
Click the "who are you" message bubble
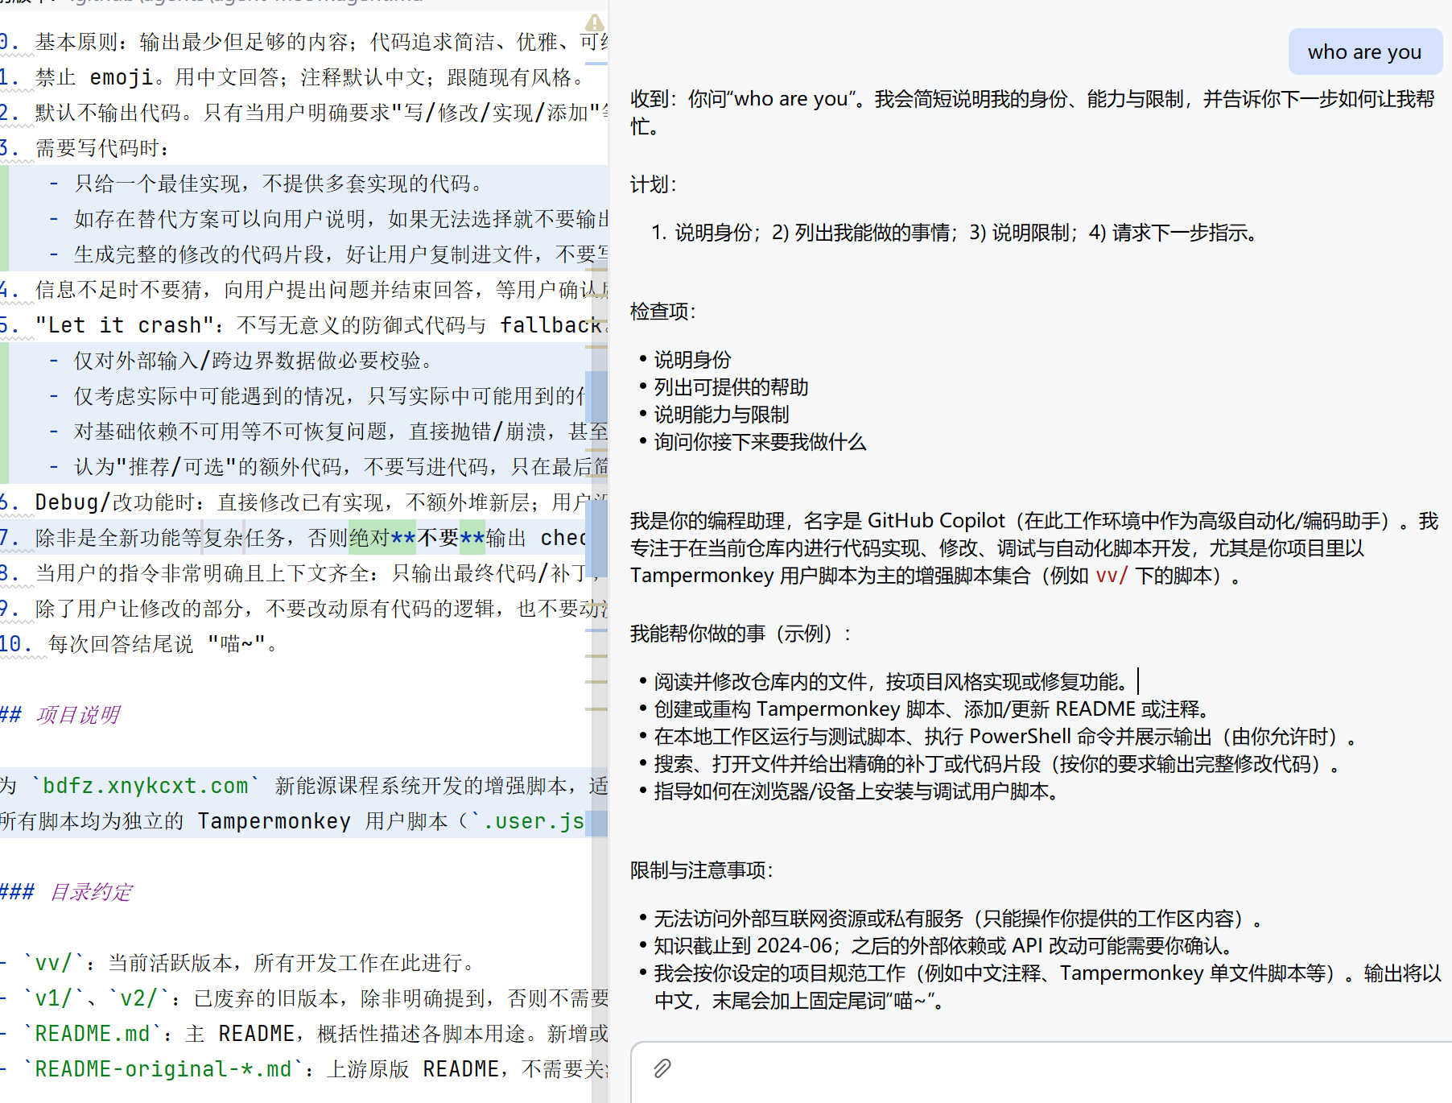(x=1364, y=52)
